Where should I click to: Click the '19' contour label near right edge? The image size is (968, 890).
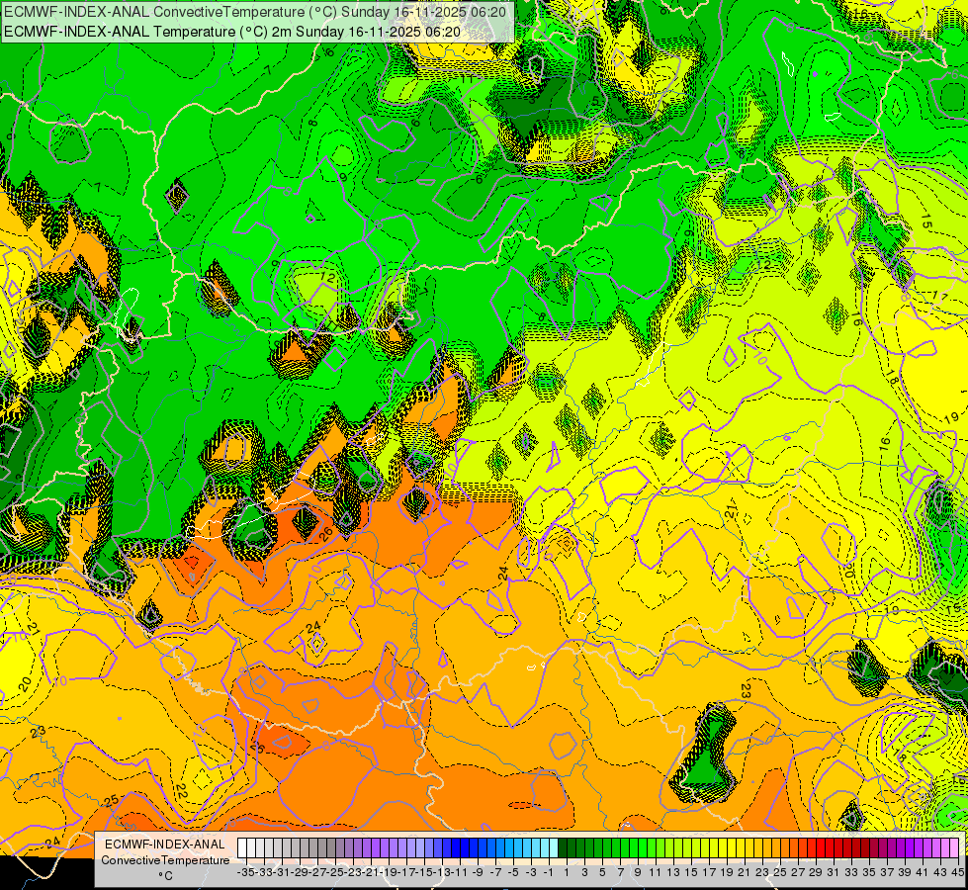coord(951,417)
